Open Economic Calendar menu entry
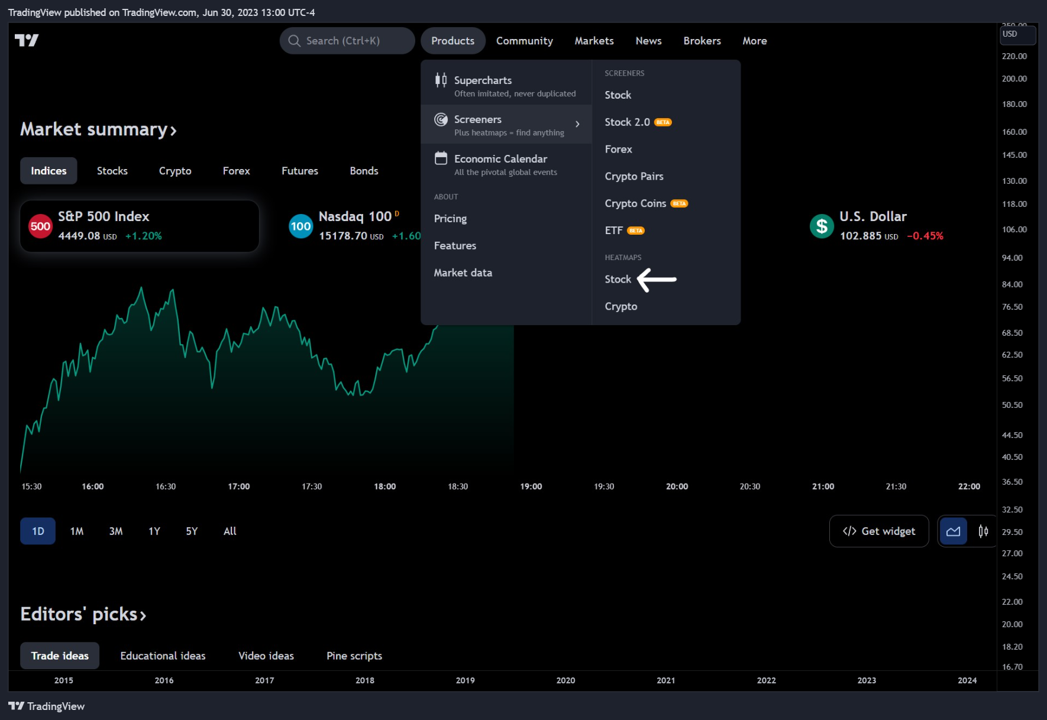This screenshot has height=720, width=1047. click(506, 164)
